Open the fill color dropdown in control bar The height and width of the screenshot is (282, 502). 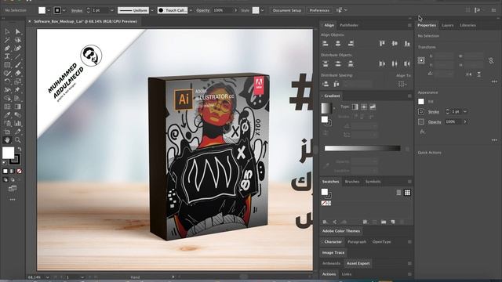(49, 10)
